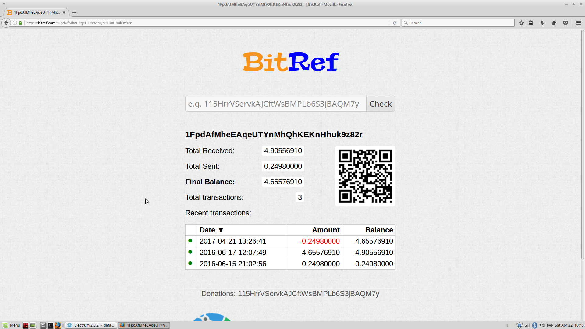585x329 pixels.
Task: Click the page vertical scrollbar
Action: pyautogui.click(x=583, y=144)
